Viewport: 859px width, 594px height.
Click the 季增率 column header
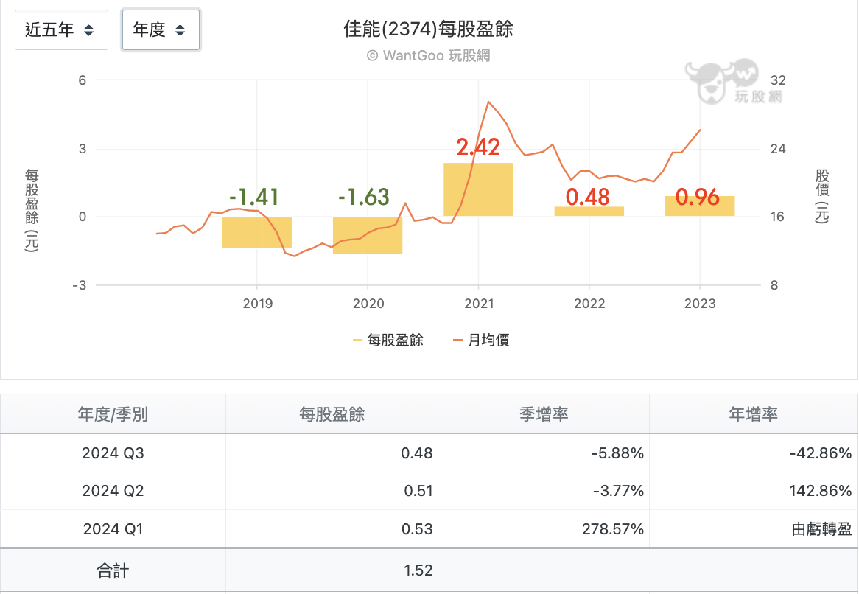point(544,413)
